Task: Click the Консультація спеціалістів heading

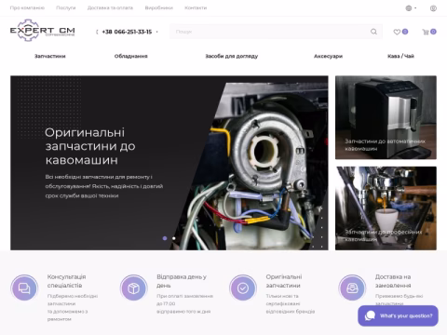Action: point(66,281)
